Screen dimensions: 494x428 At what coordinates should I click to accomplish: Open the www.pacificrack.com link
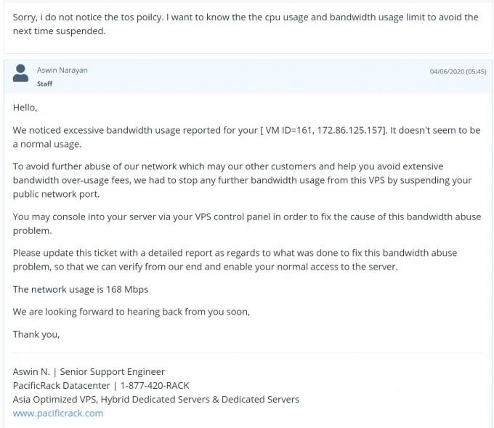(x=58, y=413)
